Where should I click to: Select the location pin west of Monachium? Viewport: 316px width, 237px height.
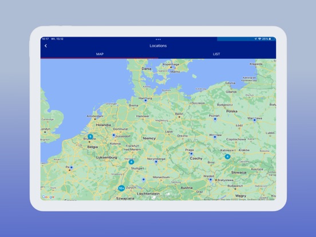coord(144,180)
